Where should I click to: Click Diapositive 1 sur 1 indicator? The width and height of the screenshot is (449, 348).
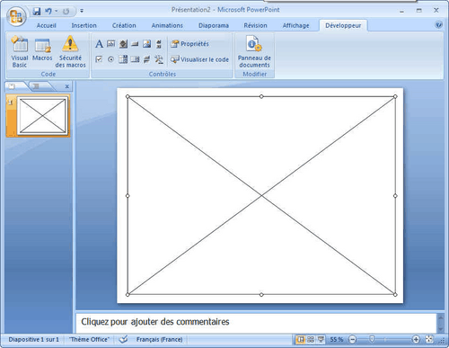33,340
